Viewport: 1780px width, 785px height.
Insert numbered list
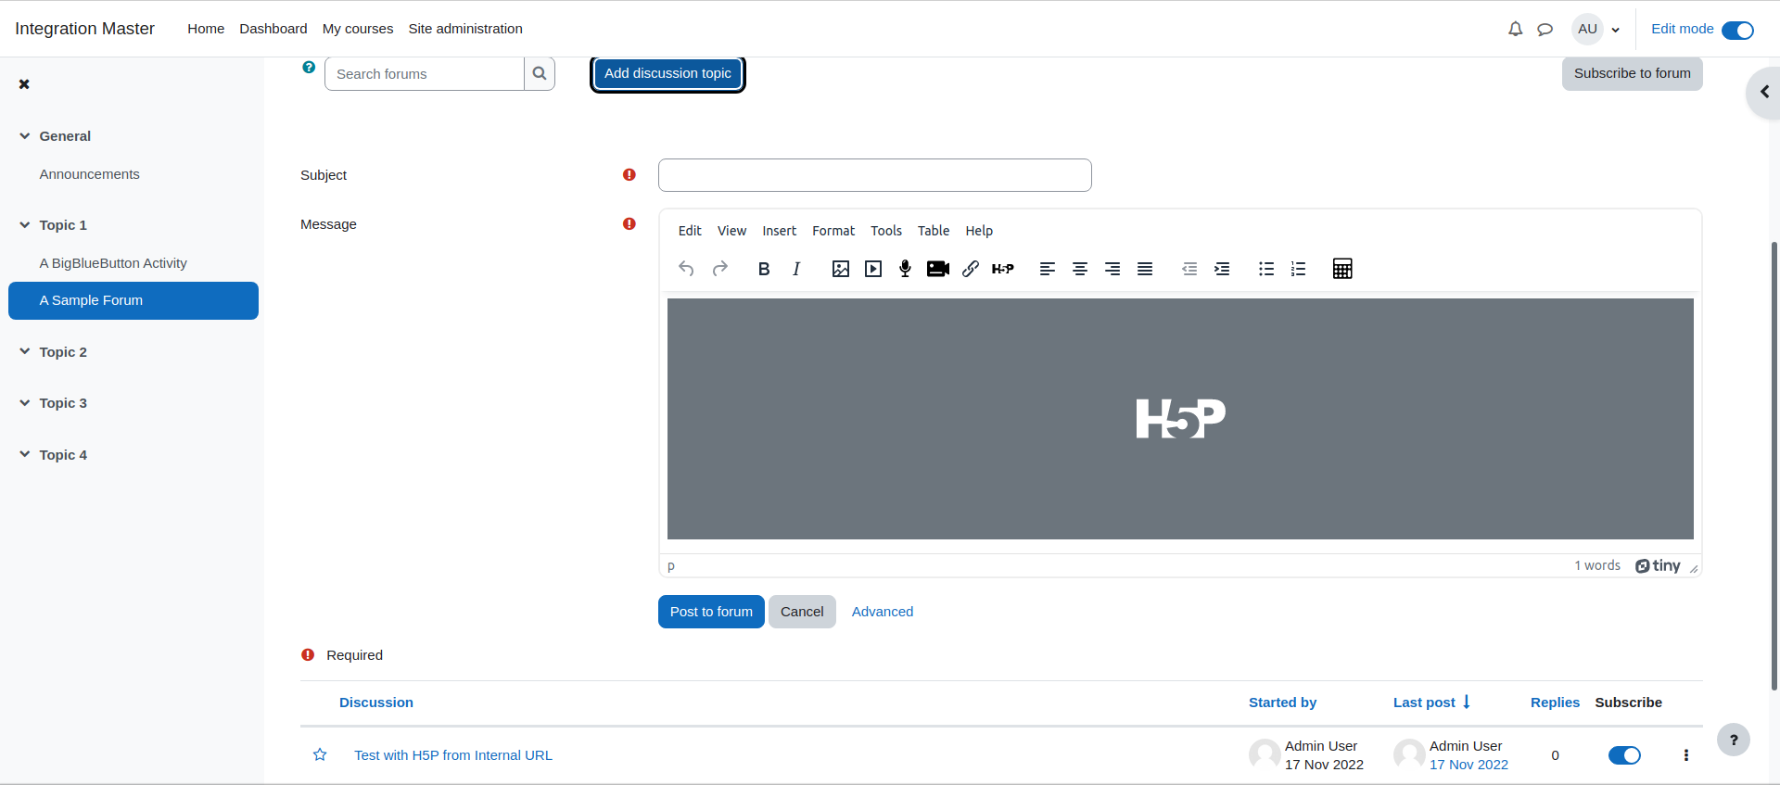click(1299, 269)
